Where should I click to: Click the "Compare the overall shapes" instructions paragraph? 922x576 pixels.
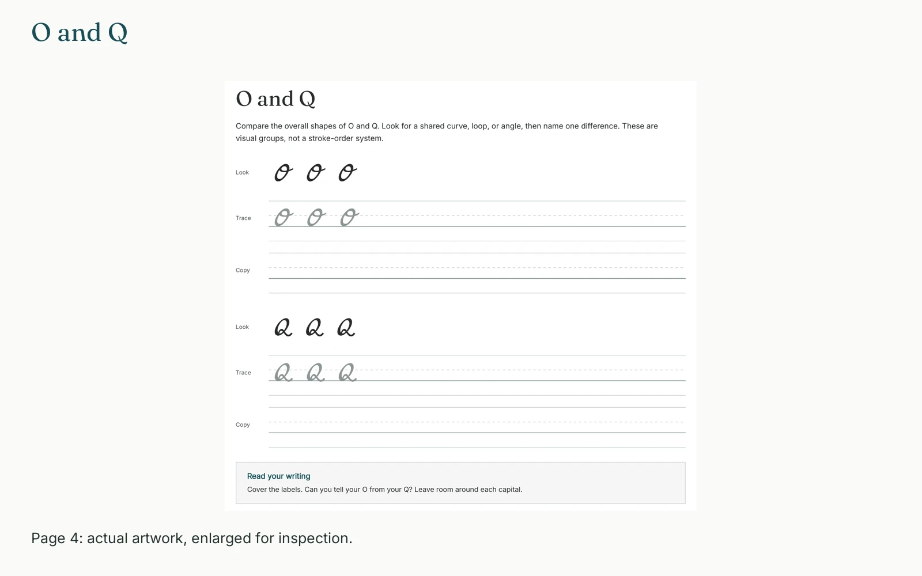447,132
